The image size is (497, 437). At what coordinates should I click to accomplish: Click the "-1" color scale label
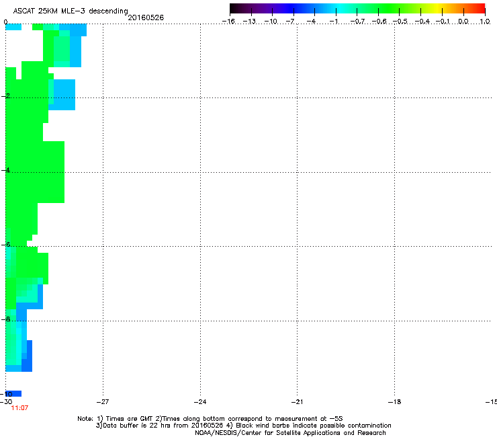pos(333,22)
